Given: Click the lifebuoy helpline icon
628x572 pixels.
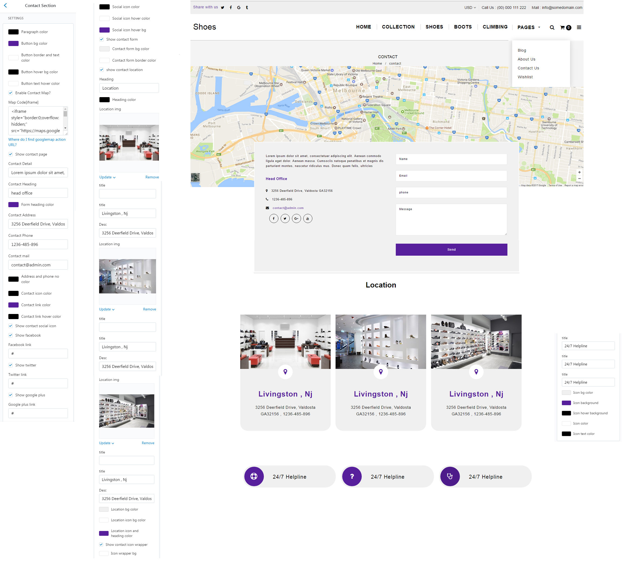Looking at the screenshot, I should (x=254, y=476).
